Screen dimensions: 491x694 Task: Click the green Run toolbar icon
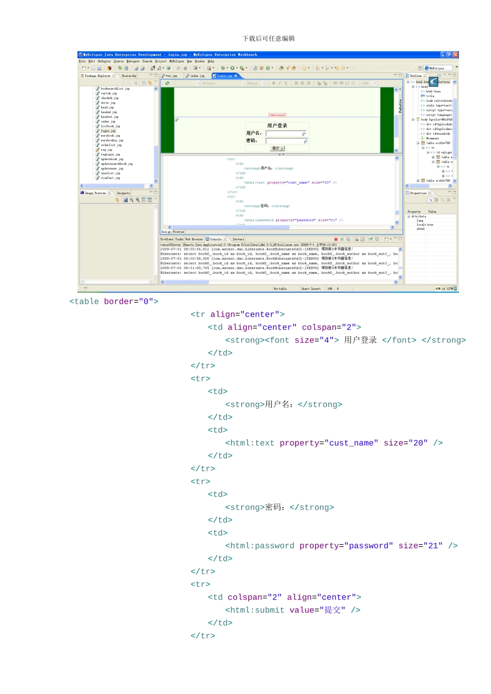pos(233,68)
